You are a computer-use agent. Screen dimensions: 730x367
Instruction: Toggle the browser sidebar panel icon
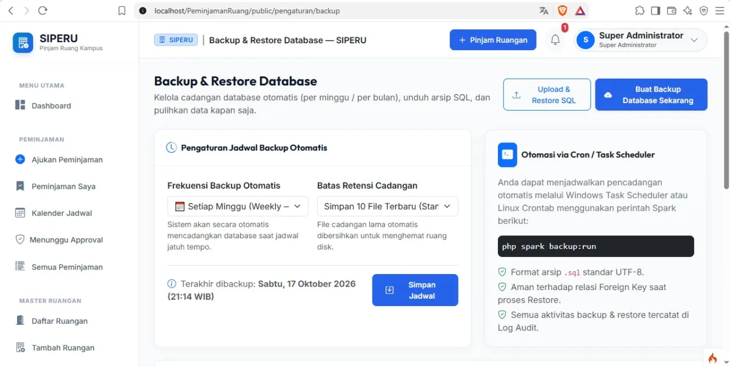point(656,10)
